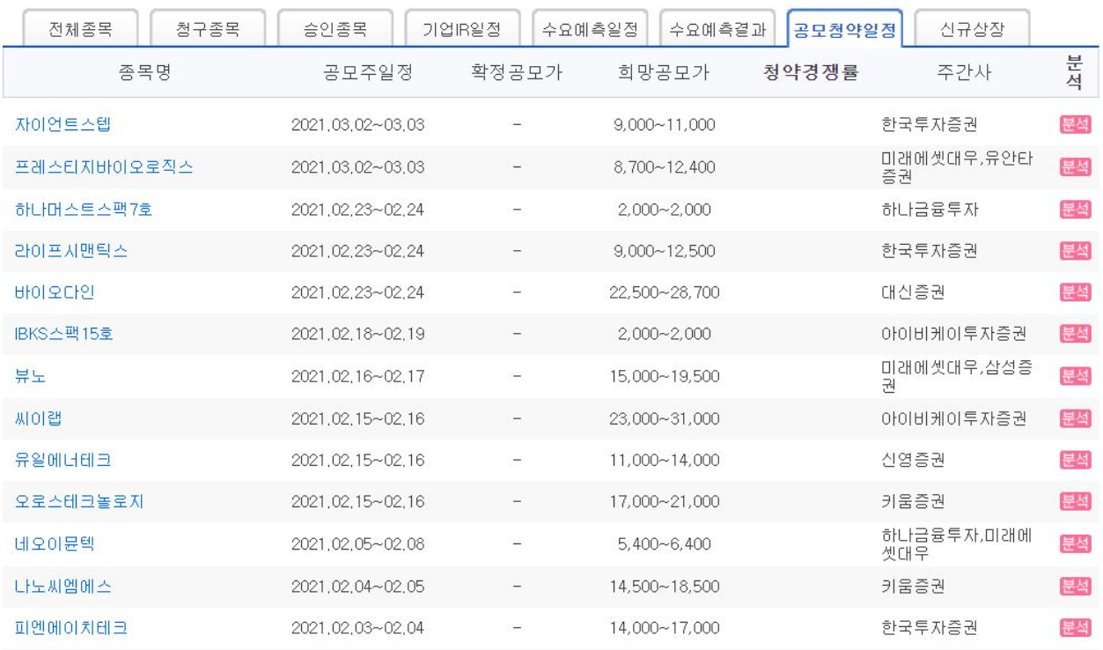Switch to the 청구종목 tab
Image resolution: width=1103 pixels, height=650 pixels.
pos(206,30)
